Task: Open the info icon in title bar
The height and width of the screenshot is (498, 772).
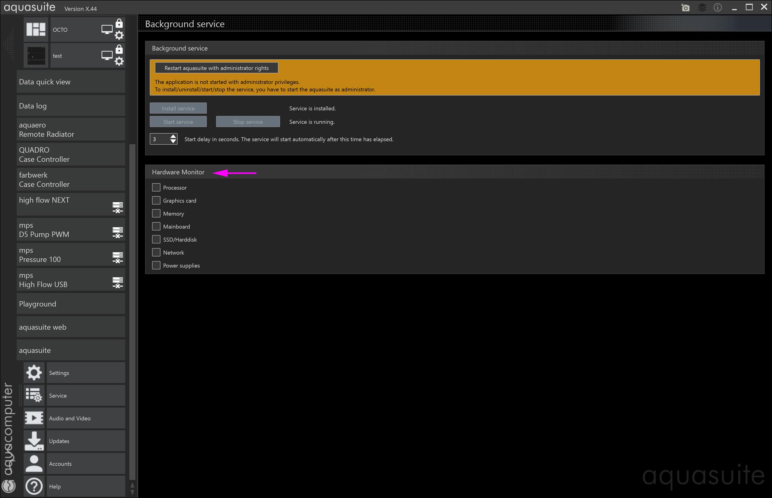Action: [x=717, y=7]
